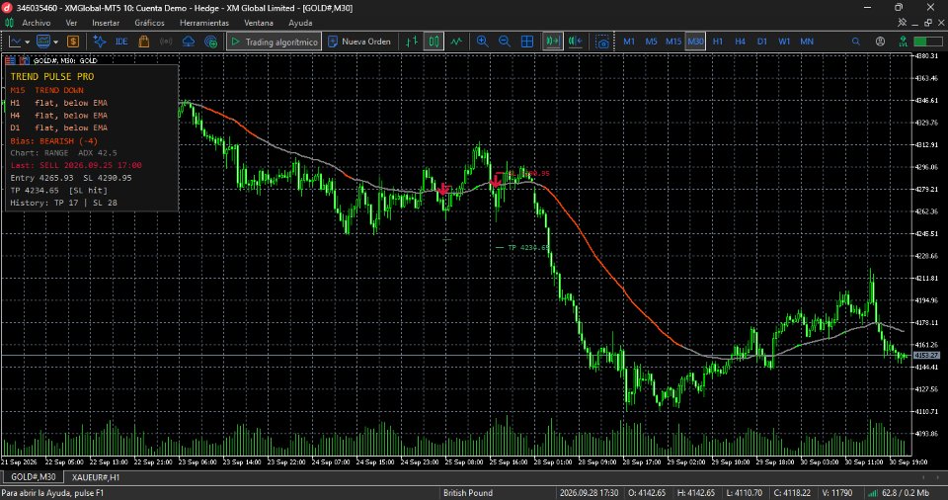Open Nueva Orden dialog
This screenshot has height=500, width=948.
tap(359, 42)
